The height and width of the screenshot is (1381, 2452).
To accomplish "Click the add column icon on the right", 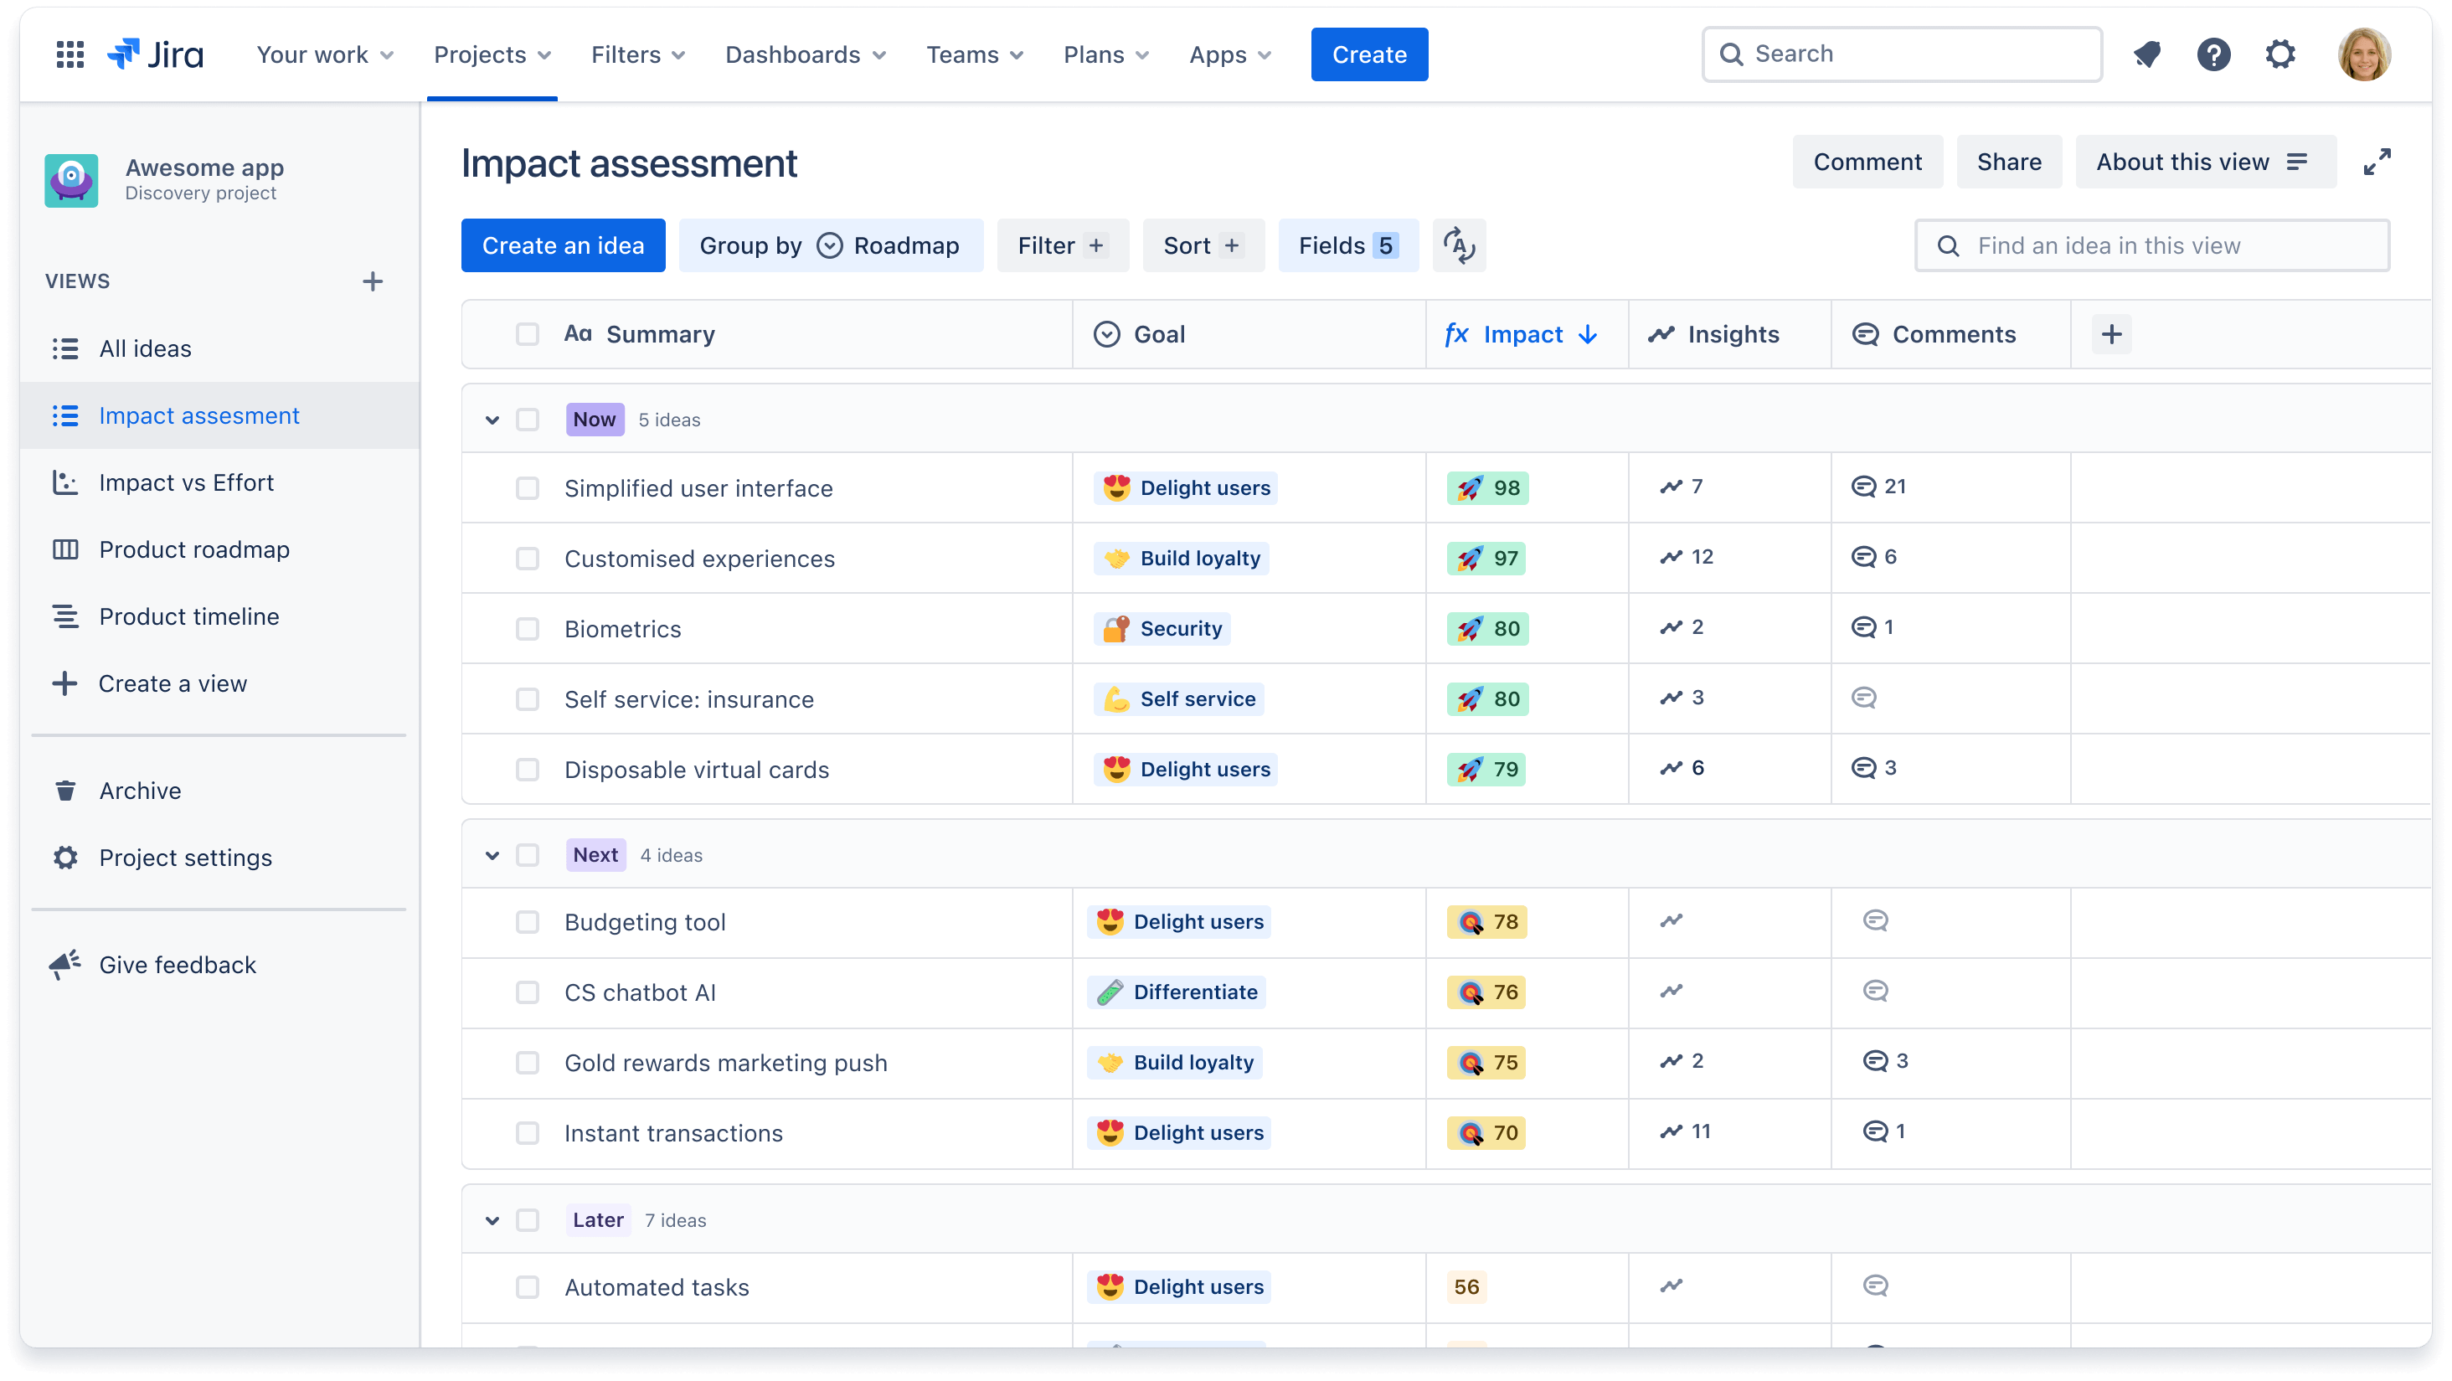I will 2112,333.
